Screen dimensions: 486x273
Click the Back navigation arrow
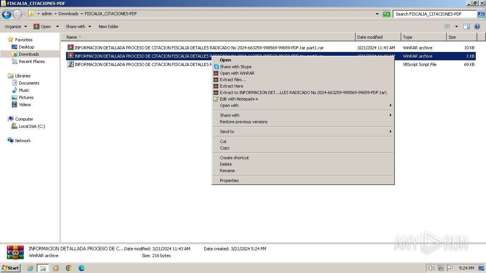click(x=6, y=14)
